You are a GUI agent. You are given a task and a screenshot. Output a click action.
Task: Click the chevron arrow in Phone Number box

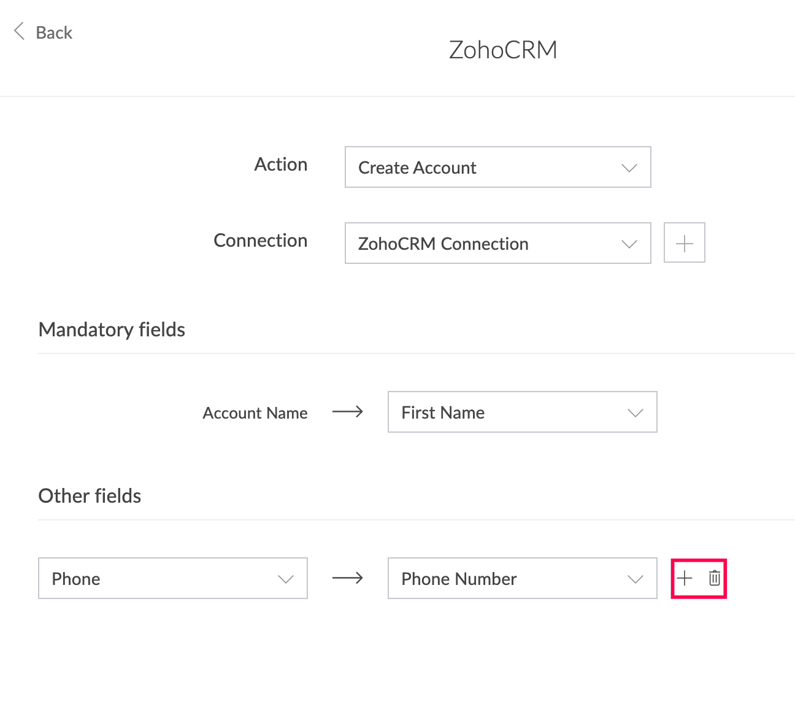point(636,579)
